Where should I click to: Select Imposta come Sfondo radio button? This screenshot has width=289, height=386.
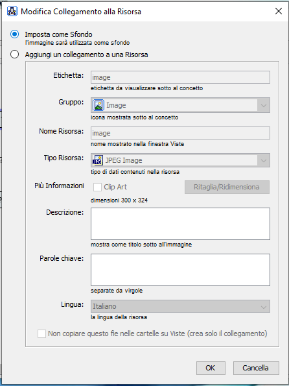coord(14,34)
